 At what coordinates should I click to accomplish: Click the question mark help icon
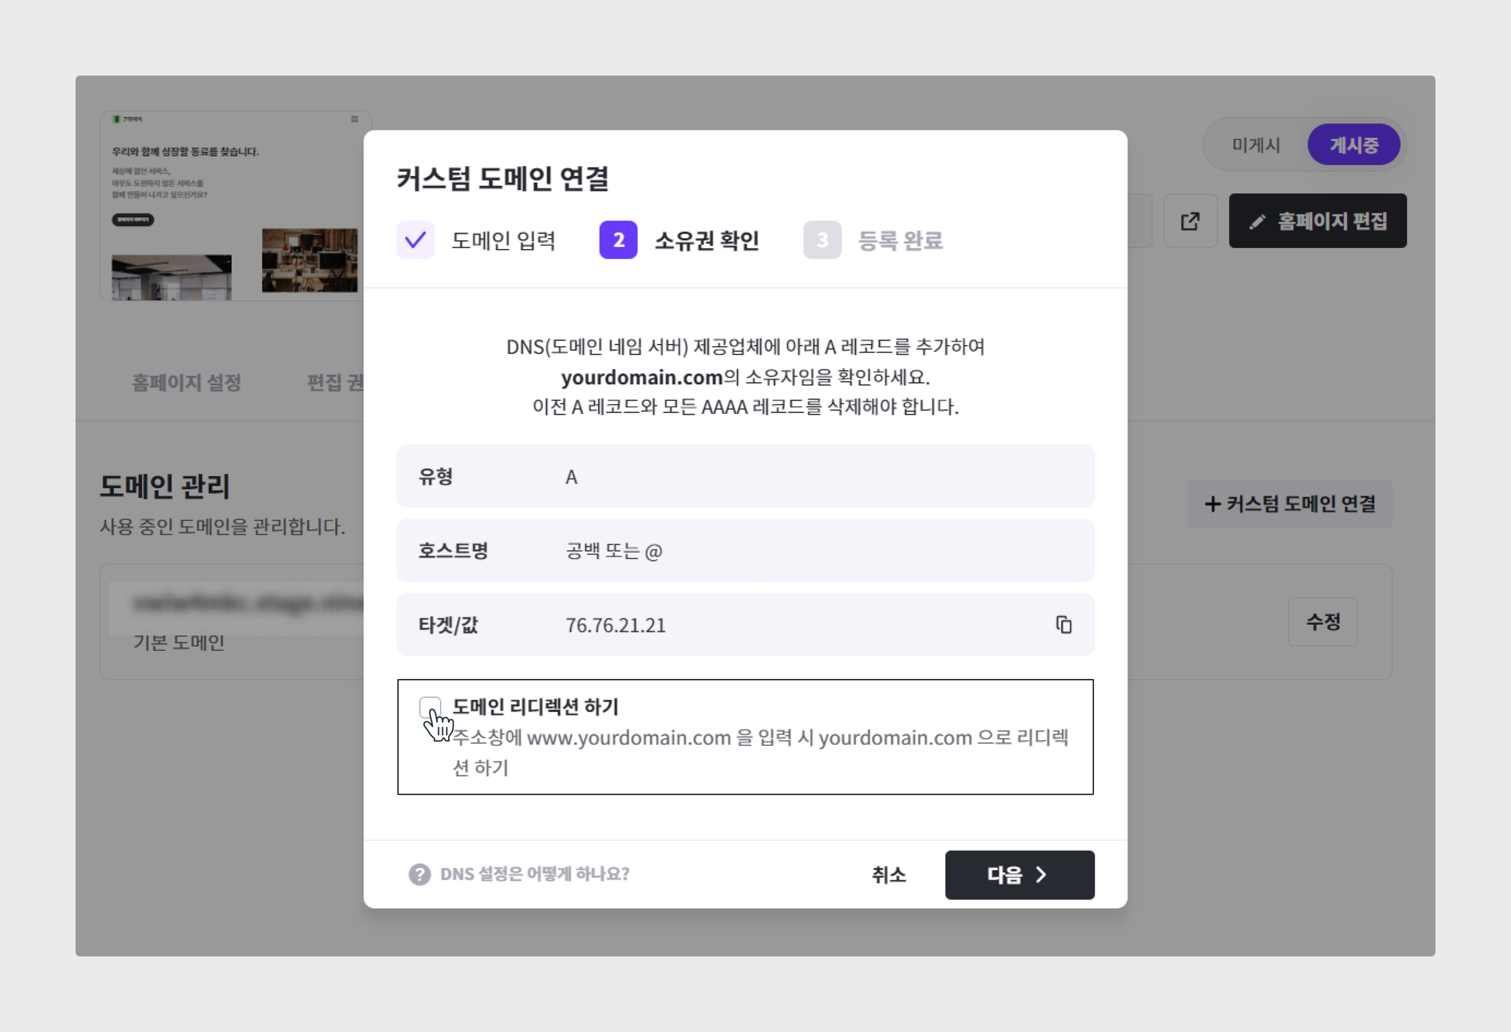420,874
